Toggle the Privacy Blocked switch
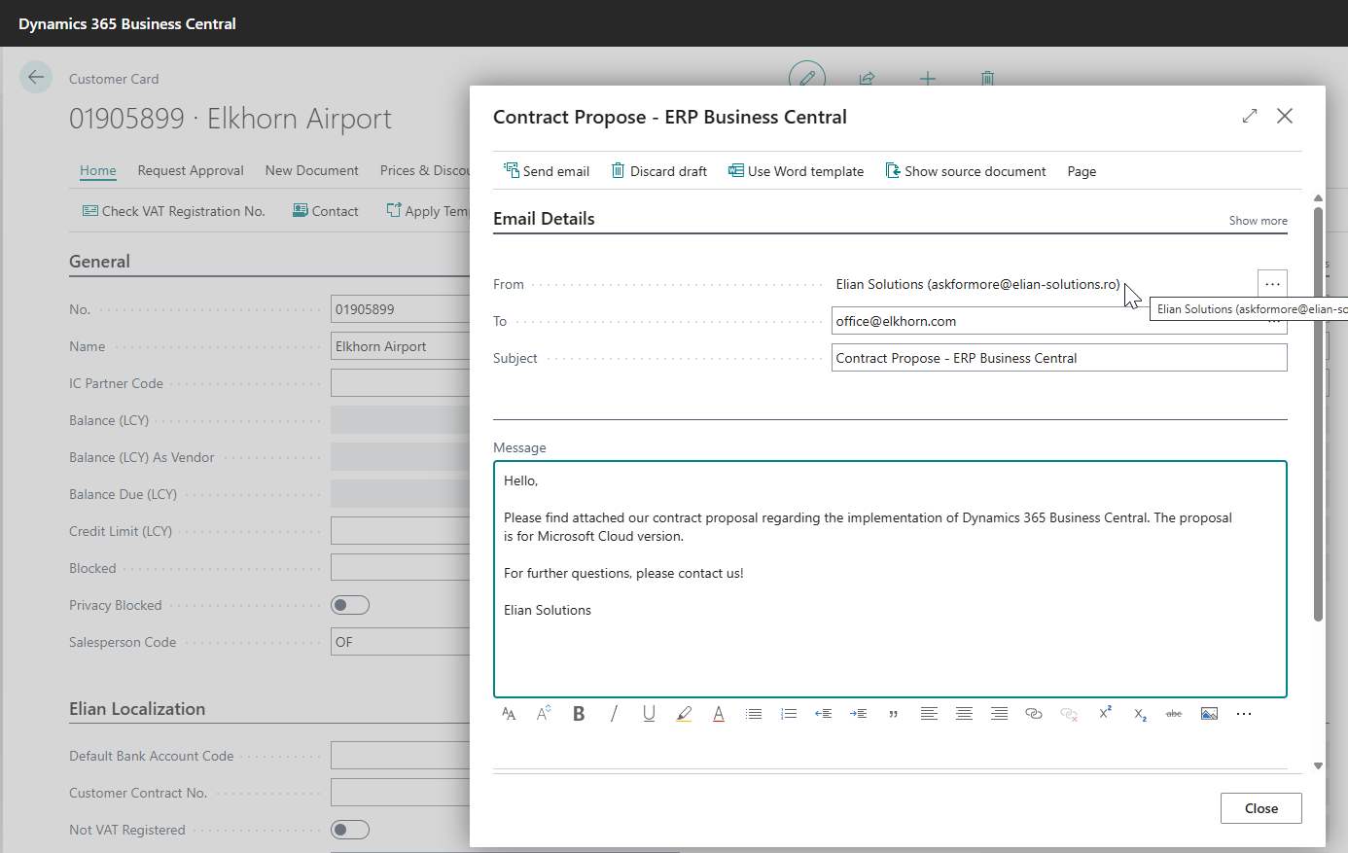Viewport: 1348px width, 853px height. 350,605
